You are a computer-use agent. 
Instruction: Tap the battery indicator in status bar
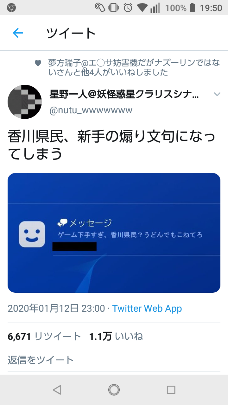point(192,8)
